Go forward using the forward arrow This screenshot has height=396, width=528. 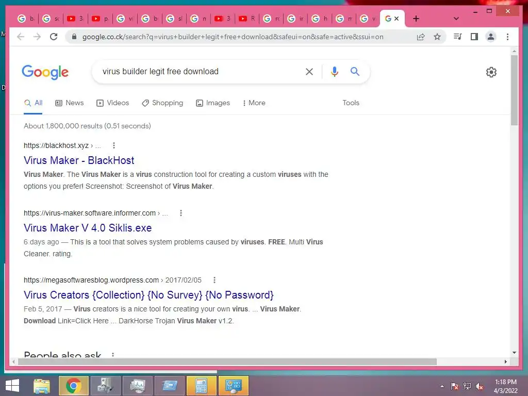[x=37, y=37]
